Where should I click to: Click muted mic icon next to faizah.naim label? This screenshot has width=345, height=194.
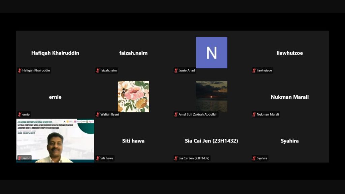point(98,70)
